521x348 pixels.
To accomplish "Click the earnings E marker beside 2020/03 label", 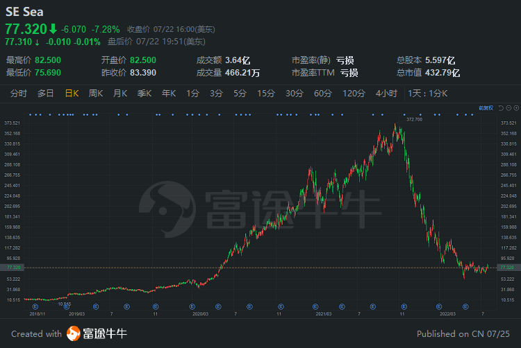I will [192, 306].
